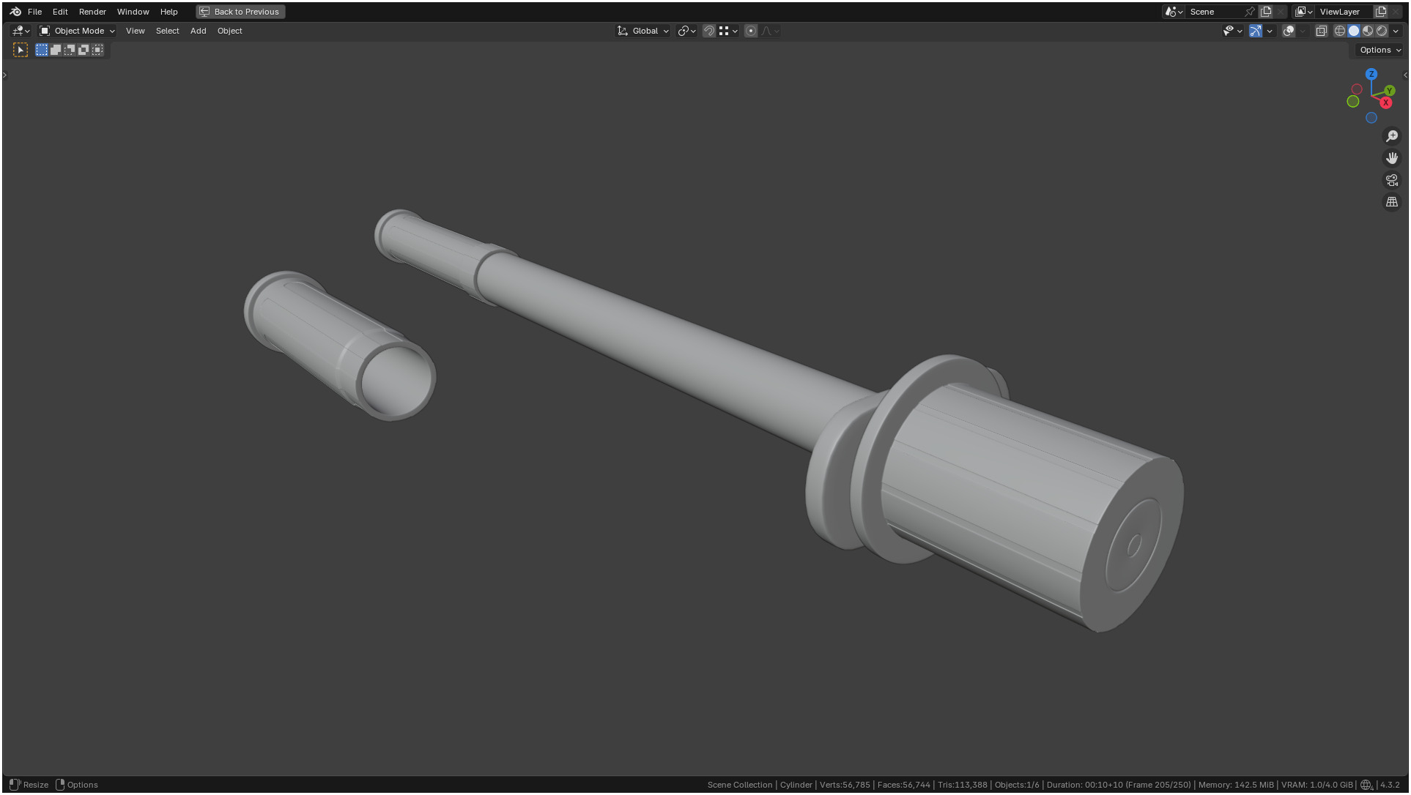Image resolution: width=1411 pixels, height=795 pixels.
Task: Open the snapping options dropdown
Action: pyautogui.click(x=728, y=31)
